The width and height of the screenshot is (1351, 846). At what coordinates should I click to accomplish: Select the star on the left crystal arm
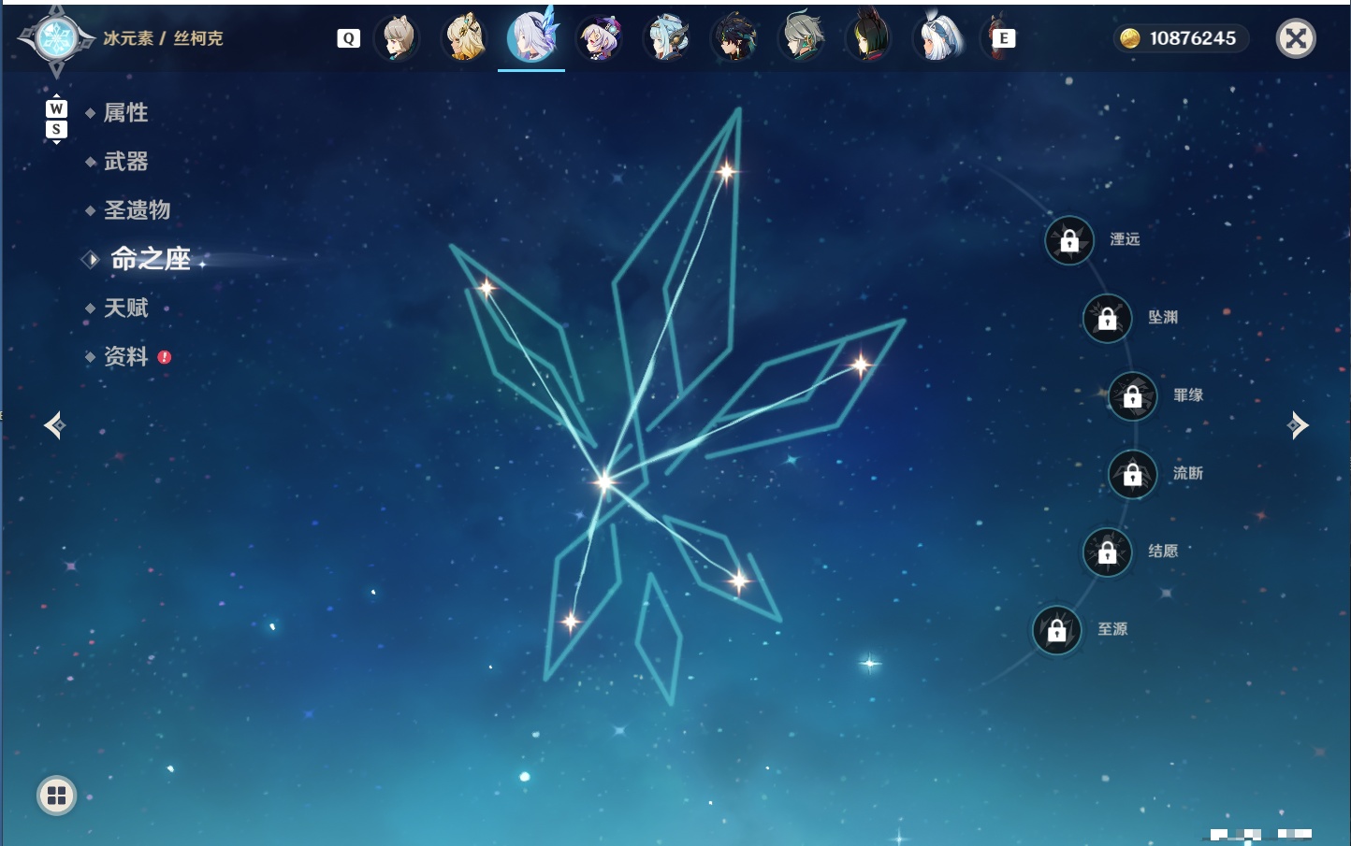tap(487, 288)
